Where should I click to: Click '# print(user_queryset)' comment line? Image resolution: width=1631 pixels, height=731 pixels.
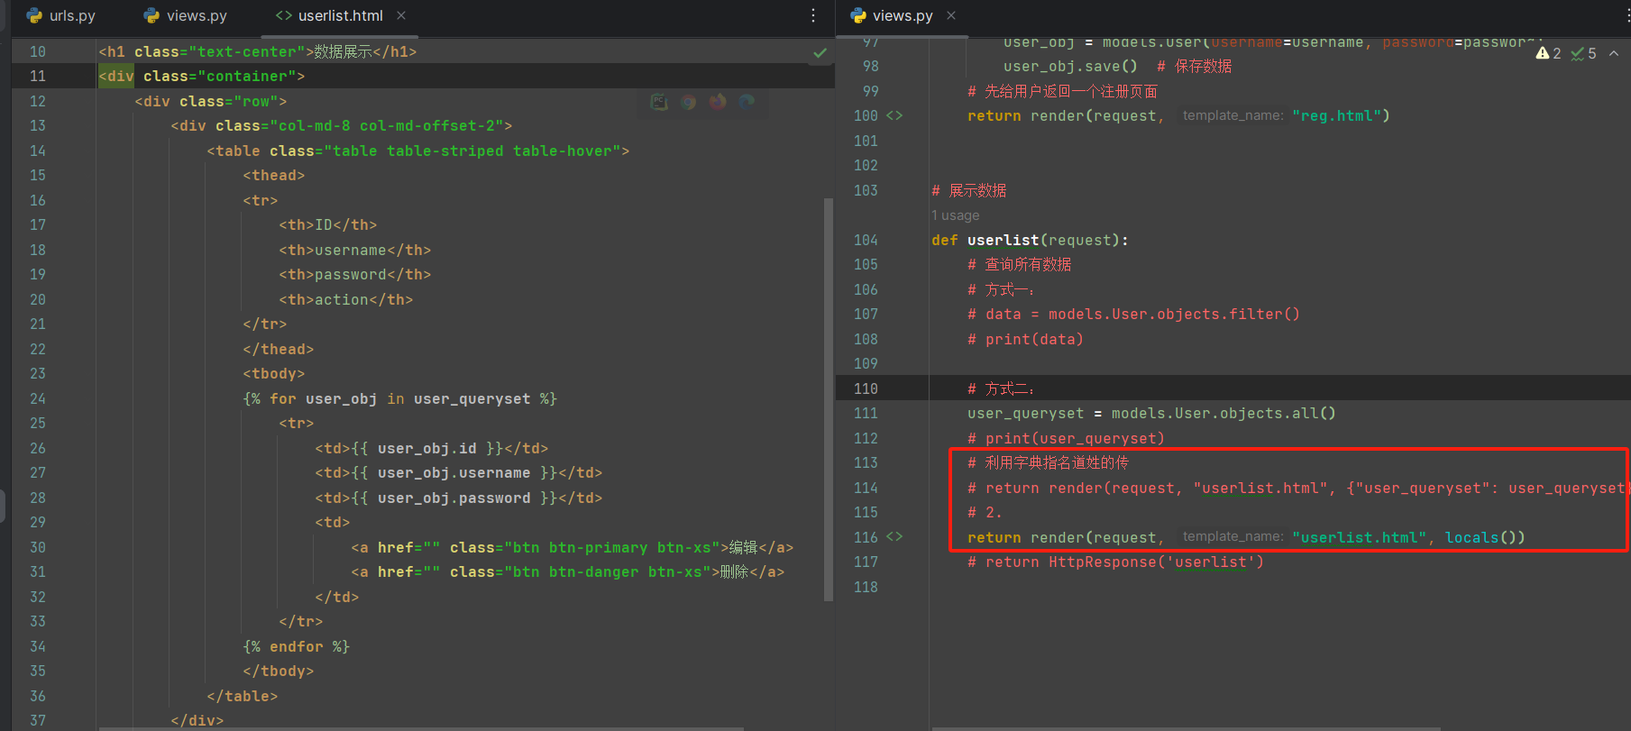click(x=1066, y=438)
